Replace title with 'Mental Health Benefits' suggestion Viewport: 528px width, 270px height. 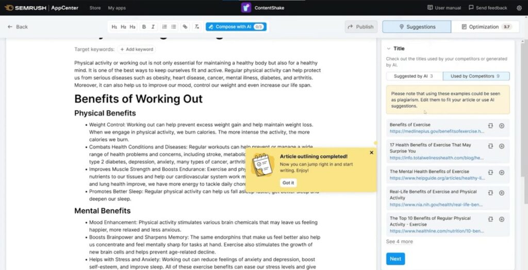(490, 173)
